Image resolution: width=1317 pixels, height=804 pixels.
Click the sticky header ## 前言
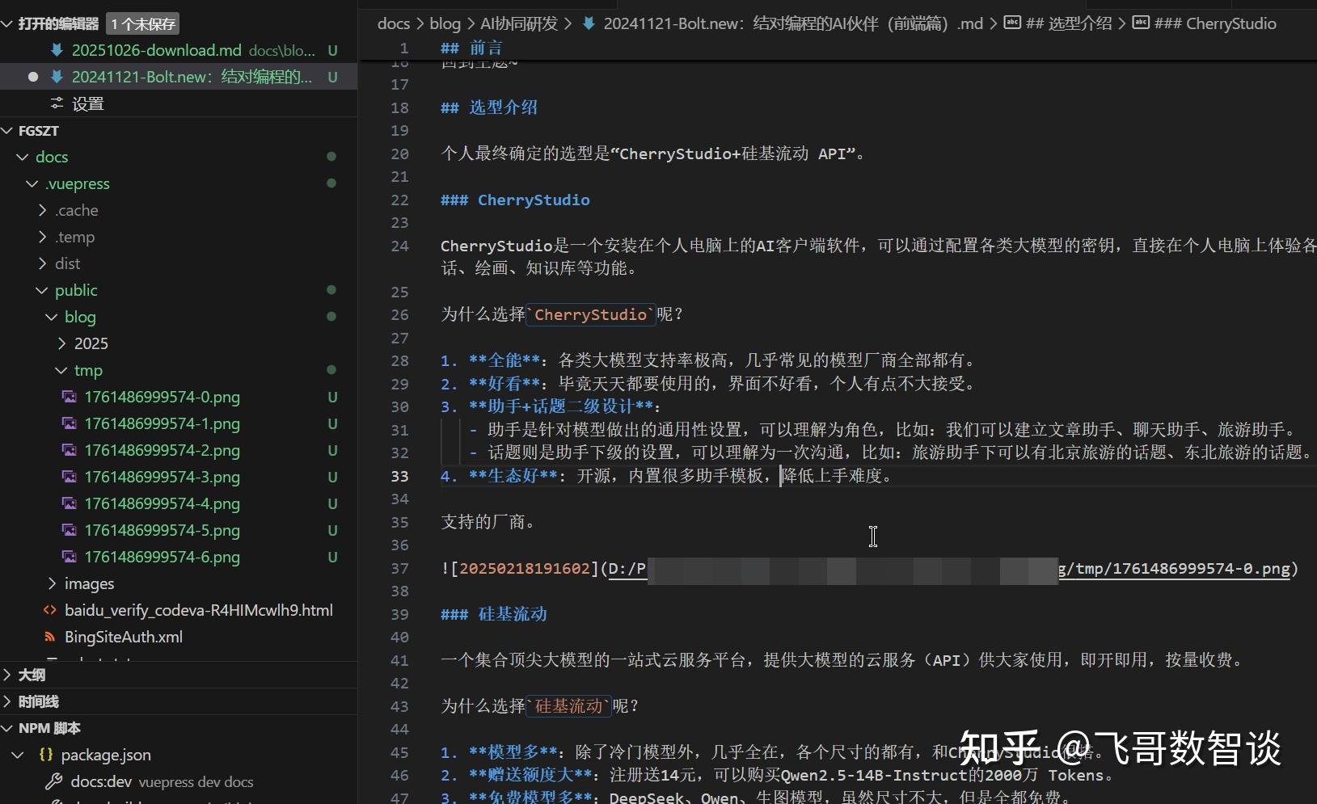pyautogui.click(x=471, y=48)
